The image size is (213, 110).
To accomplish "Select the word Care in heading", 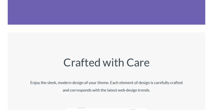I will coord(138,62).
